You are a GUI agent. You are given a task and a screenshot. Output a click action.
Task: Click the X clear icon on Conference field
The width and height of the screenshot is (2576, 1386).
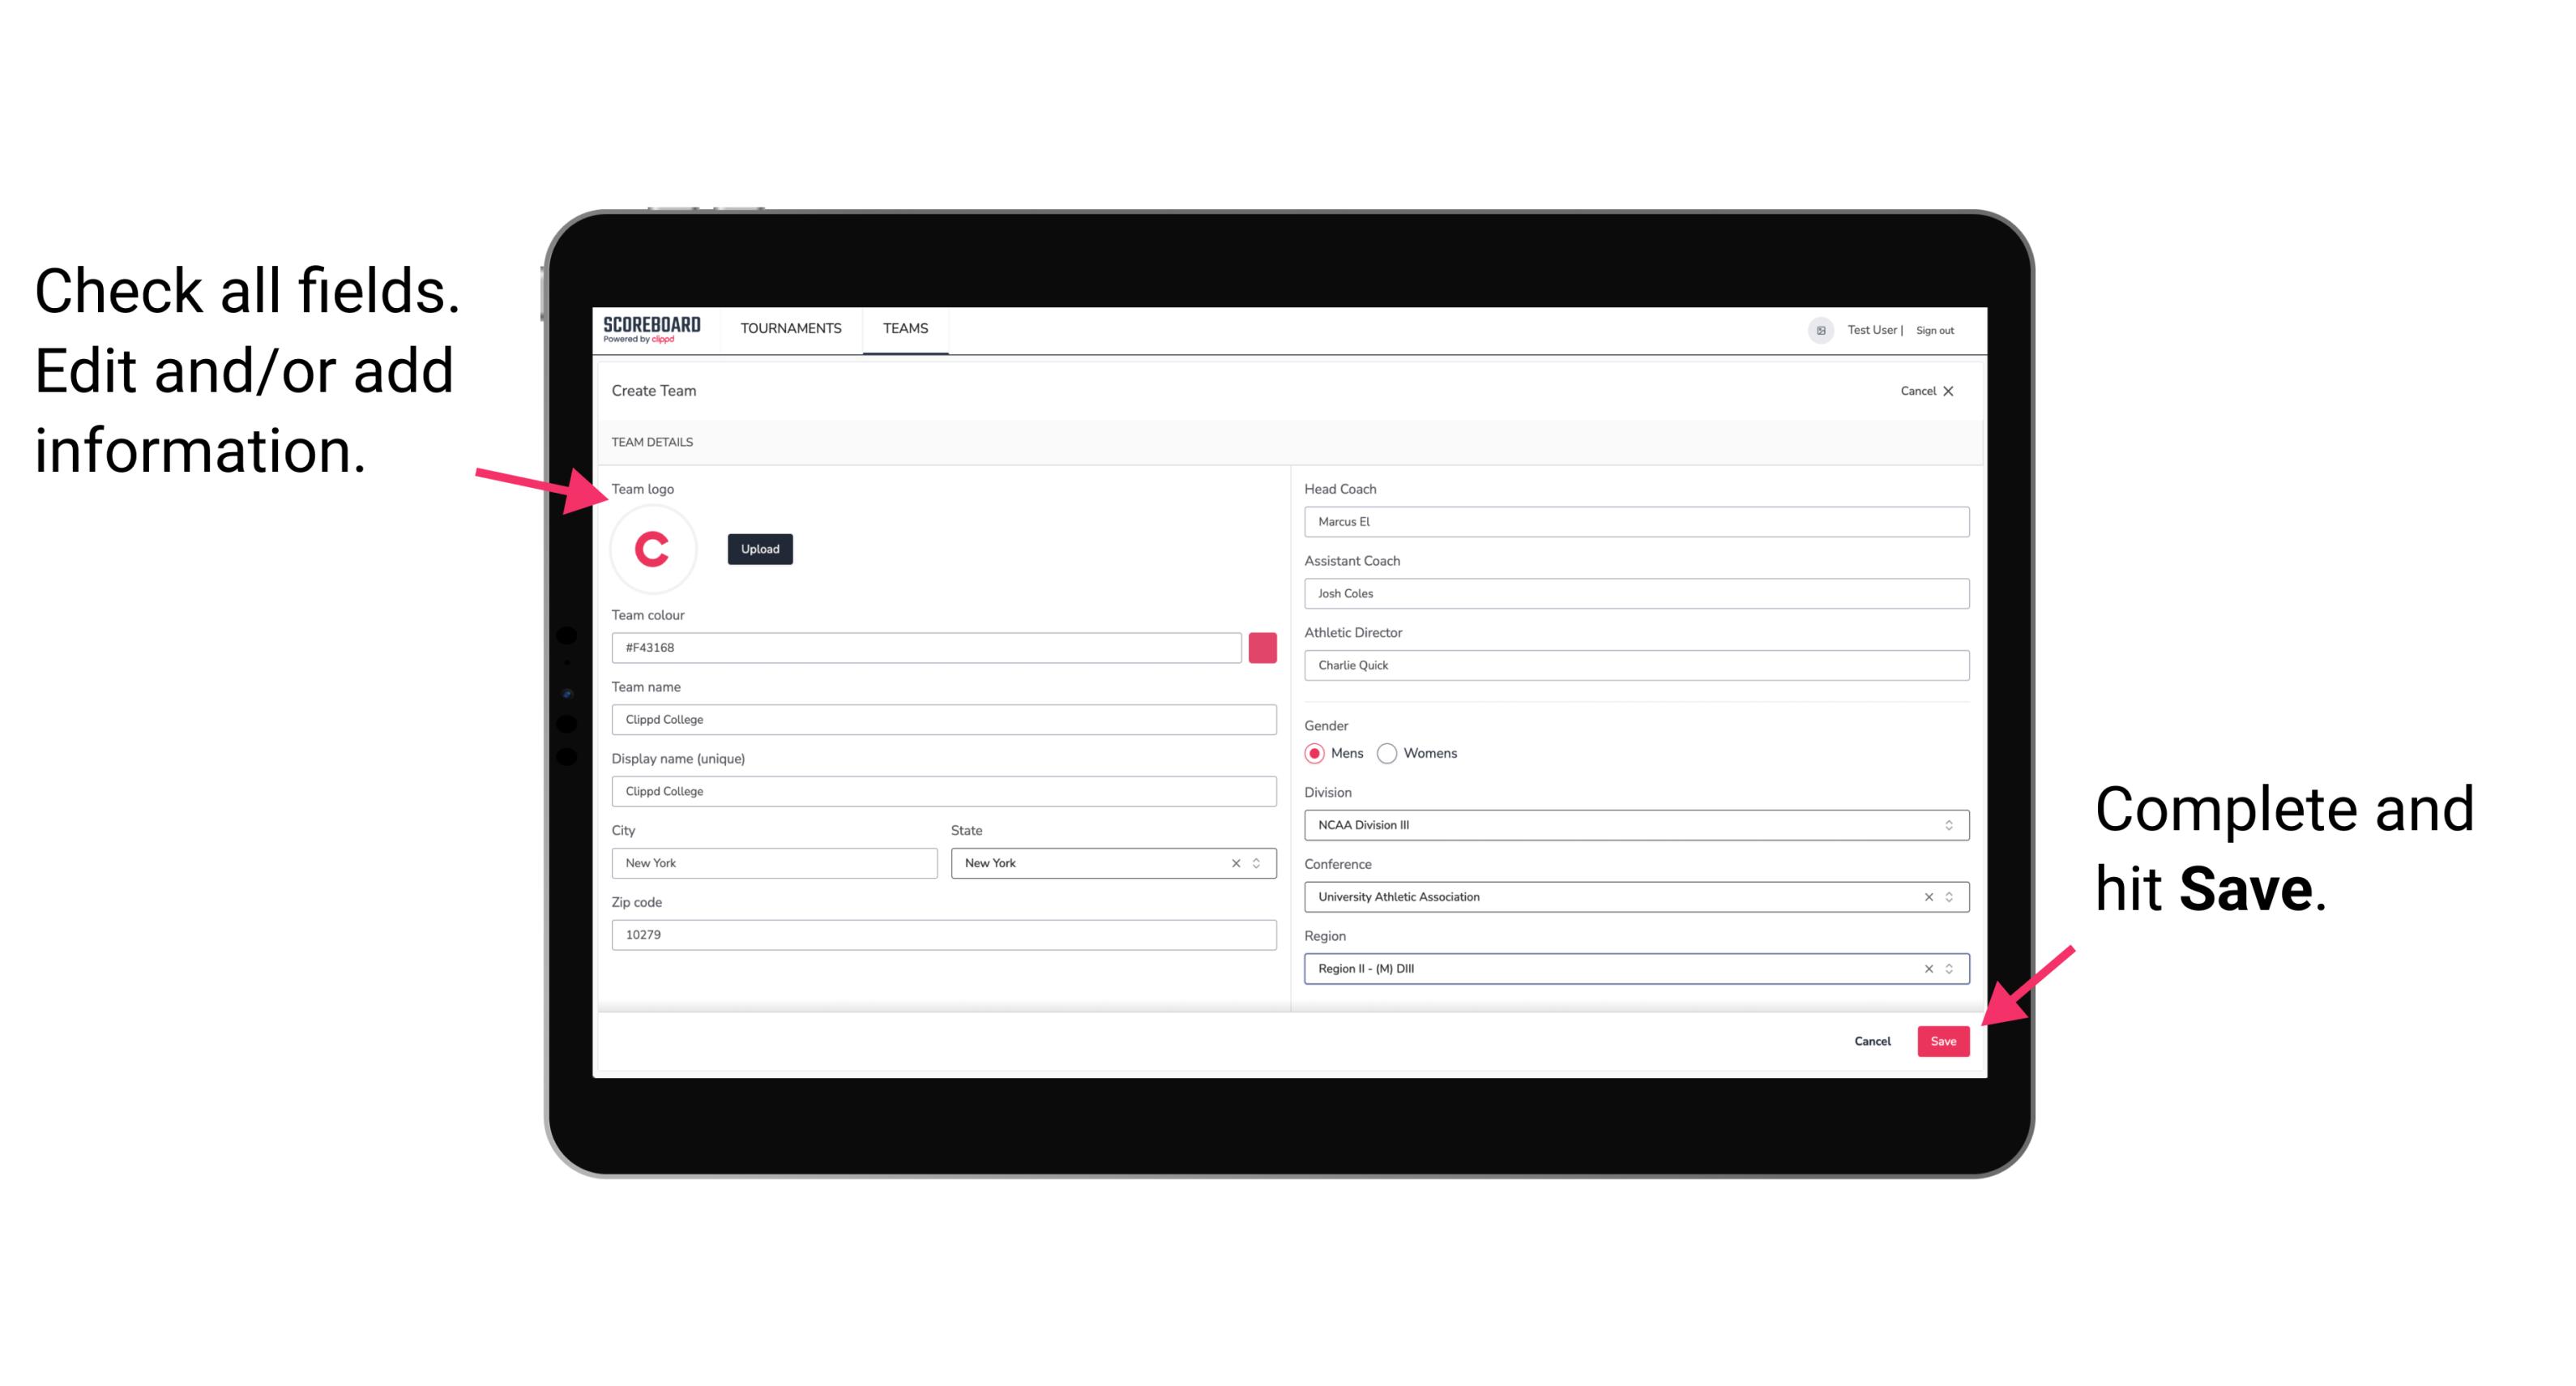coord(1925,896)
